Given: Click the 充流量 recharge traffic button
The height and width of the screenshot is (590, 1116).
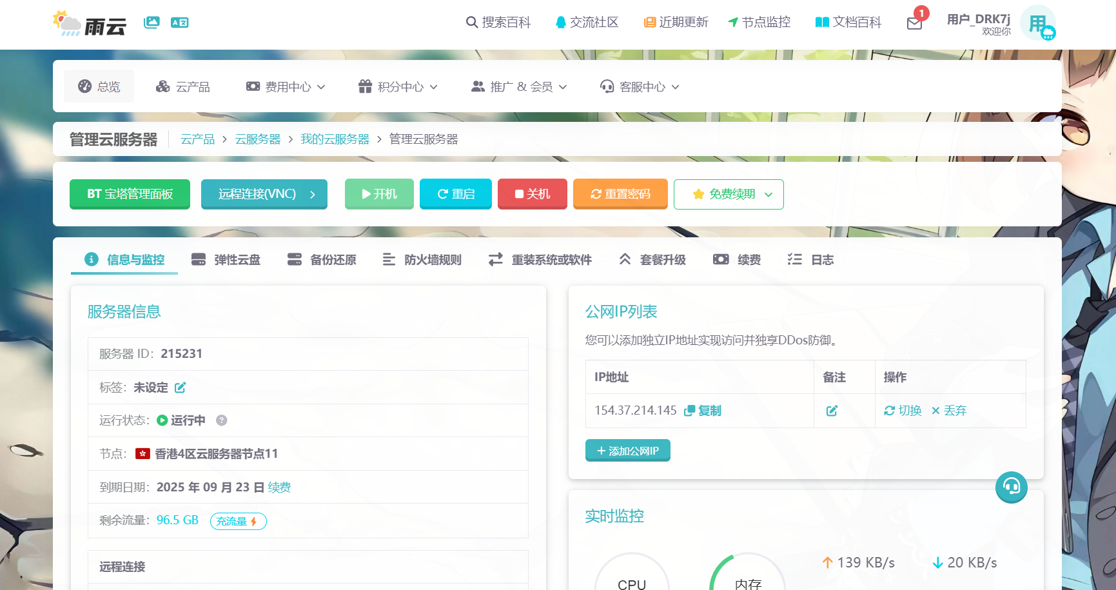Looking at the screenshot, I should pos(239,521).
